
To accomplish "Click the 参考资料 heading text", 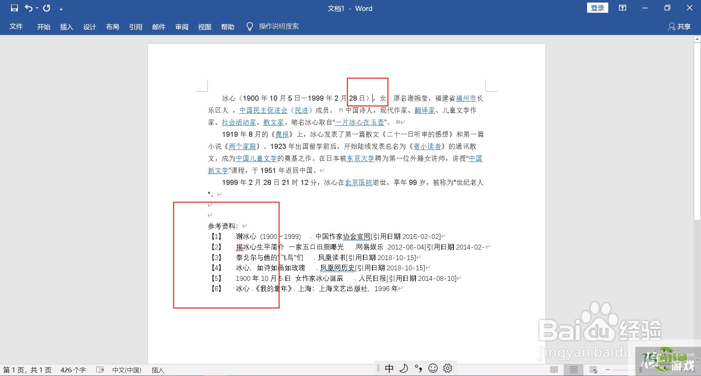I will 223,226.
